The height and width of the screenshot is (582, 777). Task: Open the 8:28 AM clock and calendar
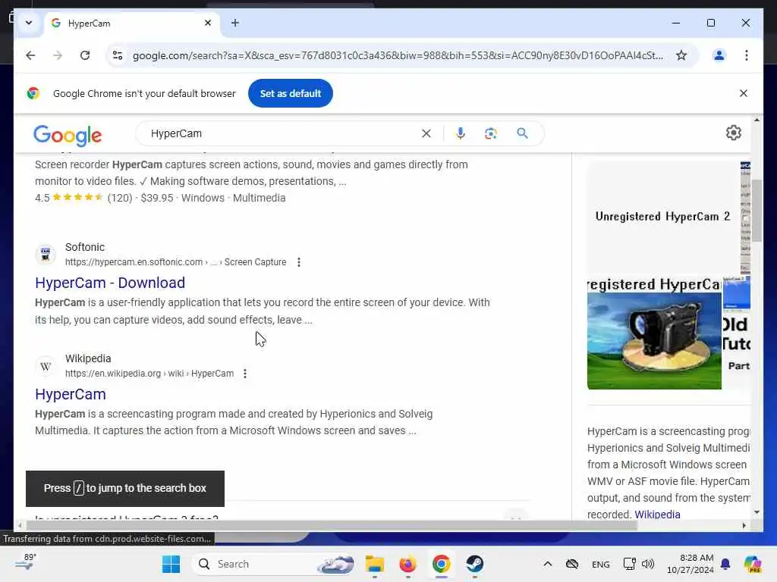690,564
